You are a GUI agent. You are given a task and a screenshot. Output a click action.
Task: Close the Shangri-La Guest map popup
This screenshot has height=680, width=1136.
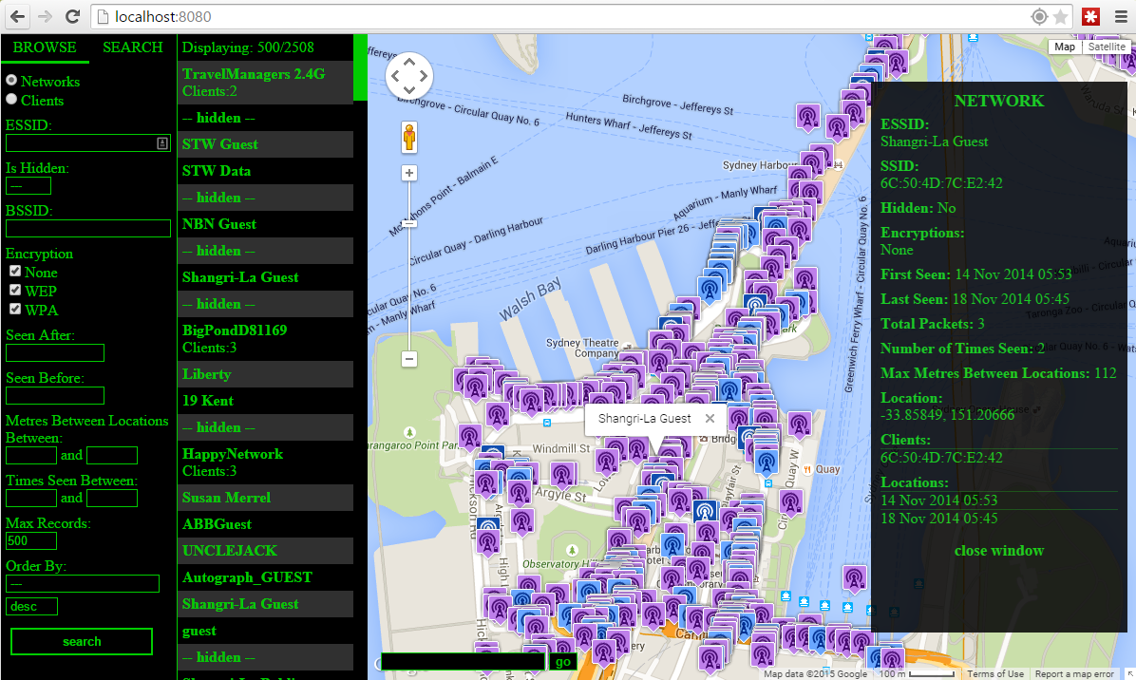710,419
